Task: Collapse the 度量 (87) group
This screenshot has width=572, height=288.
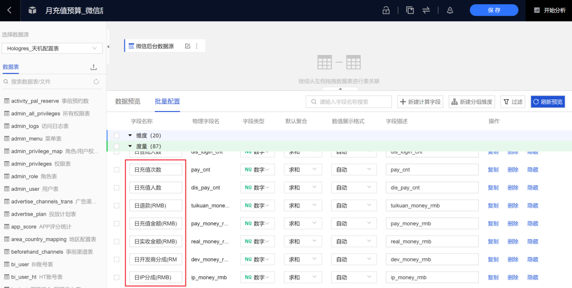Action: point(130,146)
